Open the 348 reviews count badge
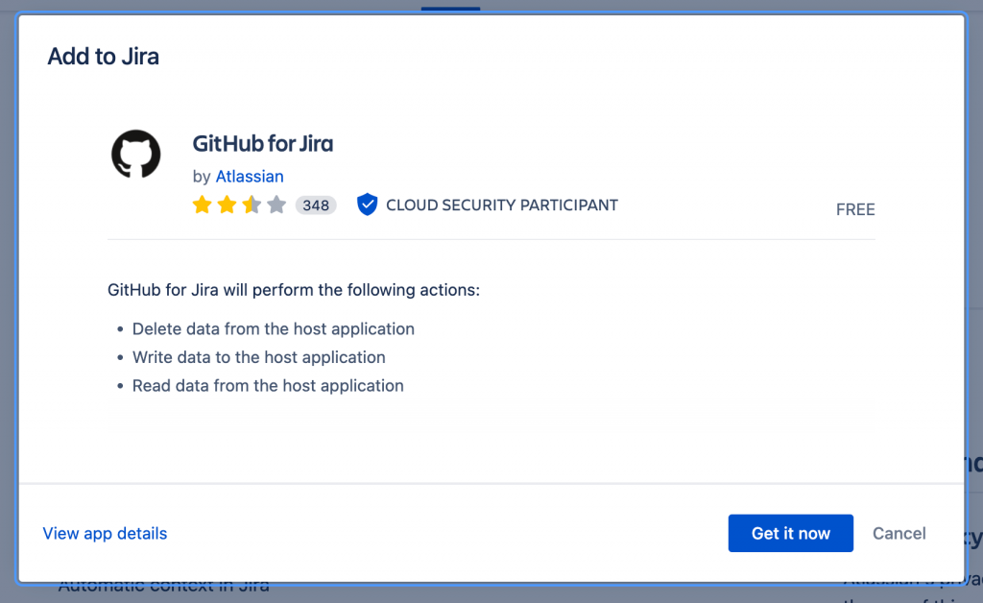The height and width of the screenshot is (603, 983). (316, 205)
